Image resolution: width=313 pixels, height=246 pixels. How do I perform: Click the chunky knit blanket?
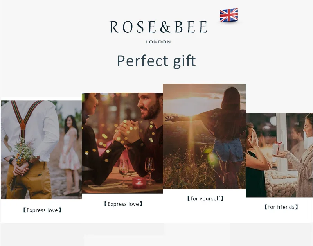point(281,183)
